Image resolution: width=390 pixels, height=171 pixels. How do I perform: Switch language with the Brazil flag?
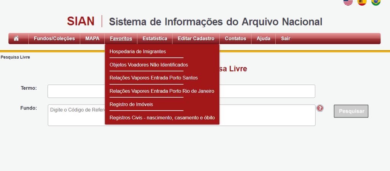[x=376, y=2]
